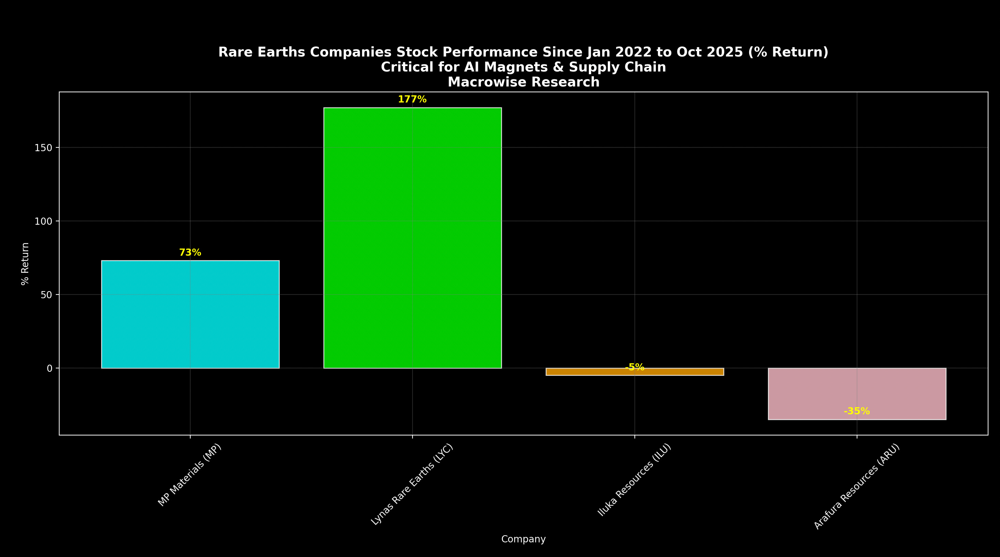1000x557 pixels.
Task: Click the green Lynas Rare Earths bar
Action: pyautogui.click(x=412, y=238)
